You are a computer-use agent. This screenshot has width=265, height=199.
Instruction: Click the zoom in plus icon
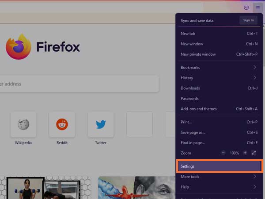pyautogui.click(x=245, y=153)
